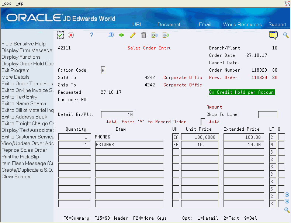Select Clear Screen
The width and height of the screenshot is (291, 223).
(16, 176)
